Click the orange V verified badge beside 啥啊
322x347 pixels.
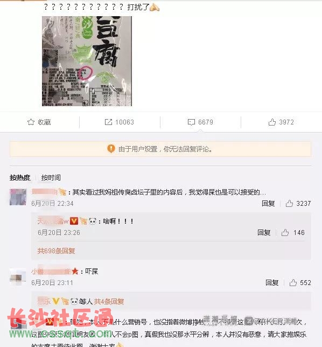74,221
